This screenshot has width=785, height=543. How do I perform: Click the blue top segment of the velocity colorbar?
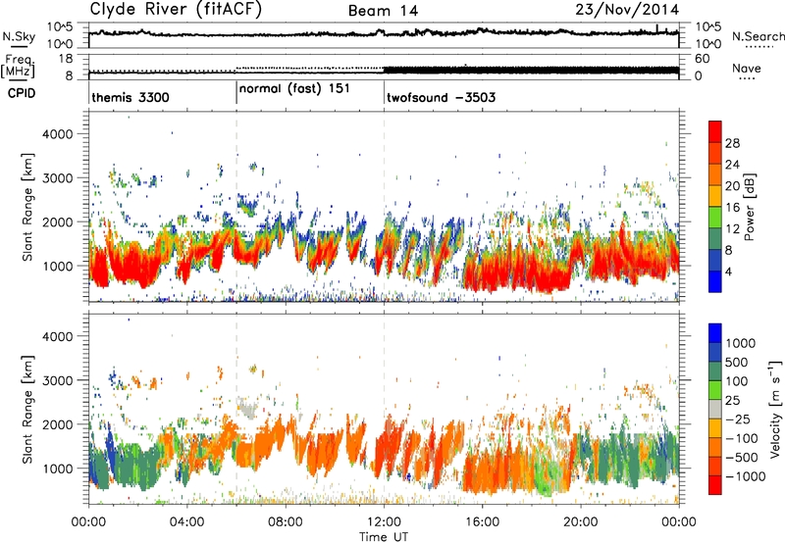click(x=715, y=333)
